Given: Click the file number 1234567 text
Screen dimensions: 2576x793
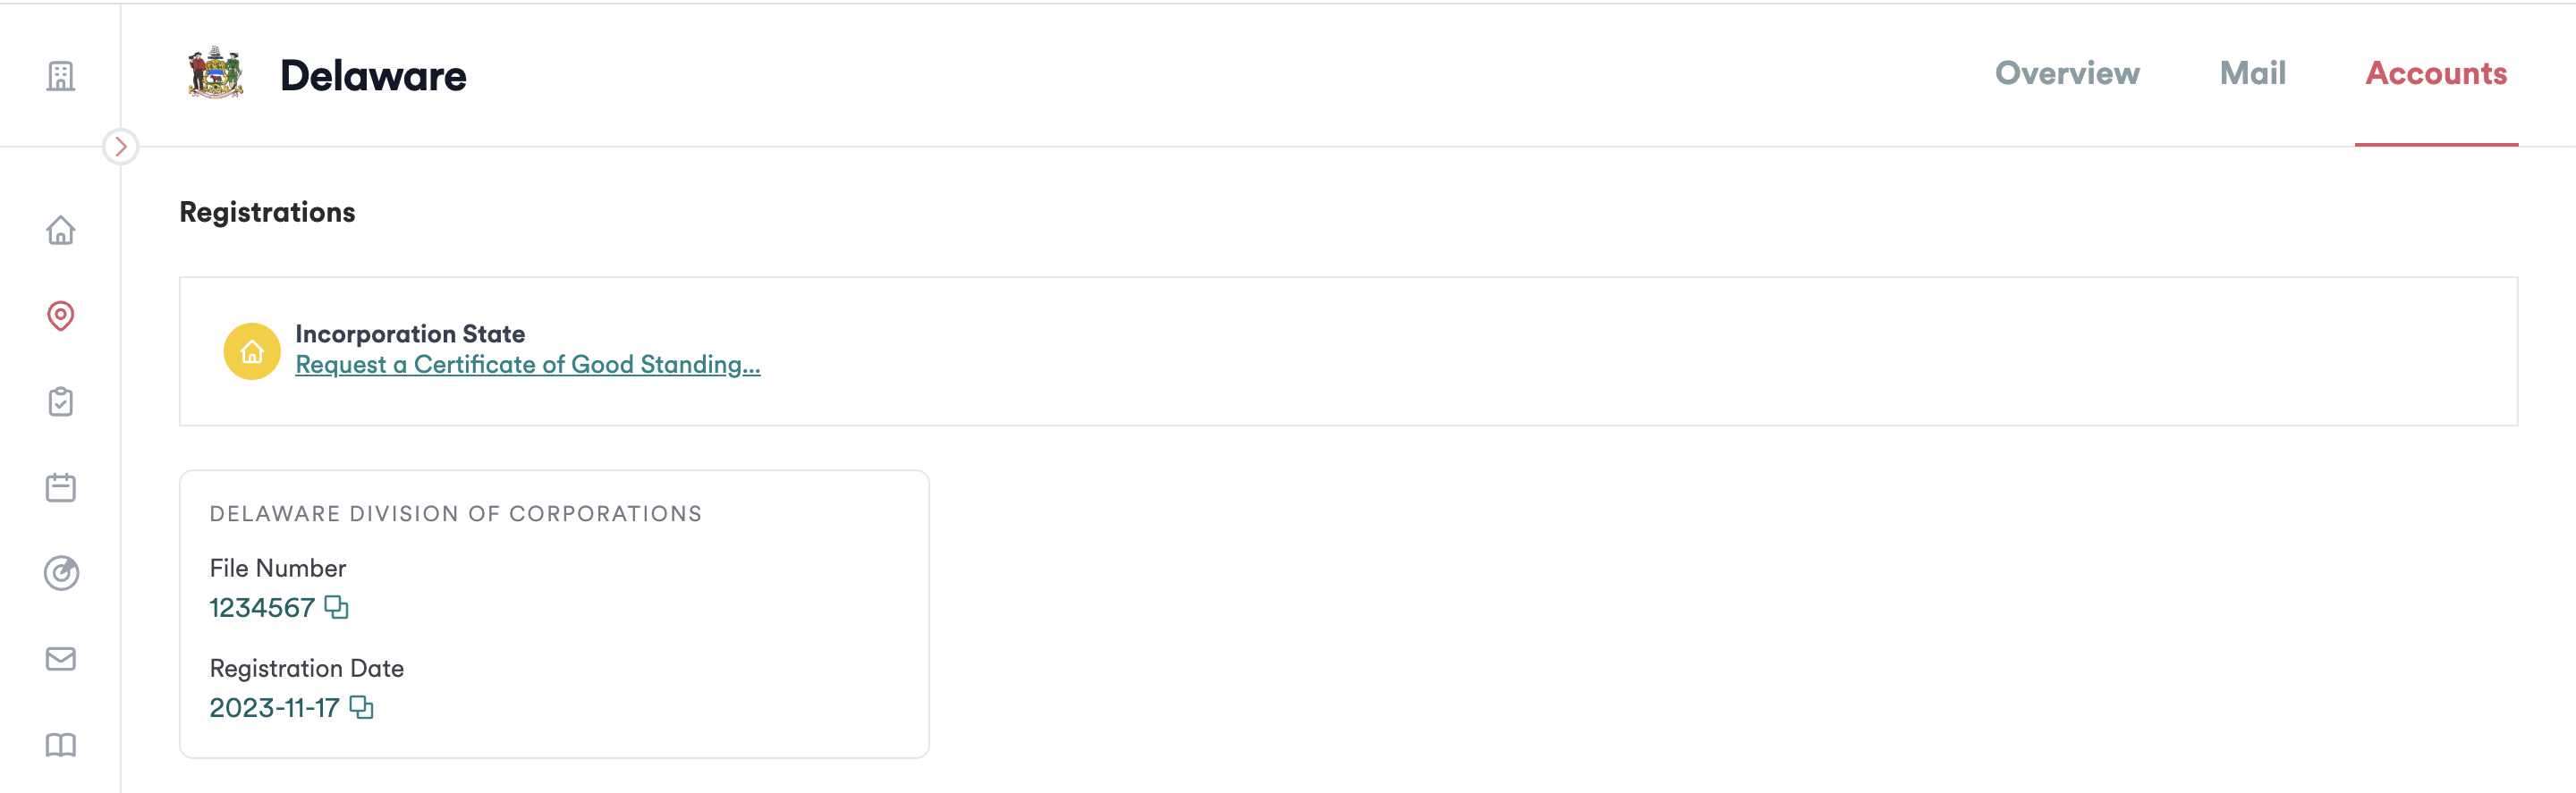Looking at the screenshot, I should [262, 608].
